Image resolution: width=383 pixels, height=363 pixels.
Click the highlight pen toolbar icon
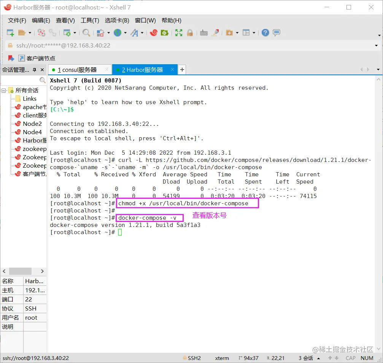point(215,33)
